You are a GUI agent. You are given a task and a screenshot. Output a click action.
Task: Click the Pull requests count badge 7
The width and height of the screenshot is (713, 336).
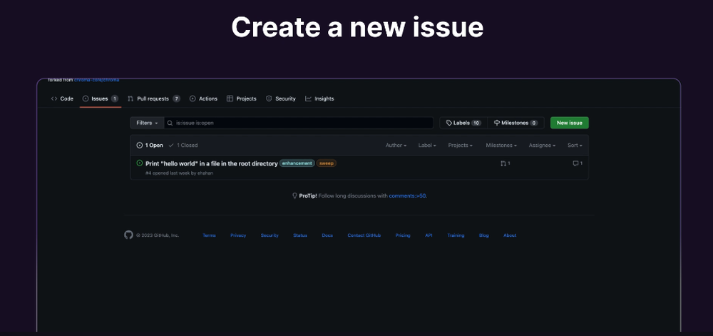coord(176,98)
